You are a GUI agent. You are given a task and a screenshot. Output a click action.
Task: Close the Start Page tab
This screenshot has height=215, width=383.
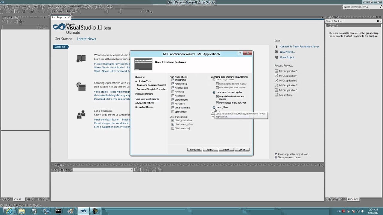pos(69,17)
